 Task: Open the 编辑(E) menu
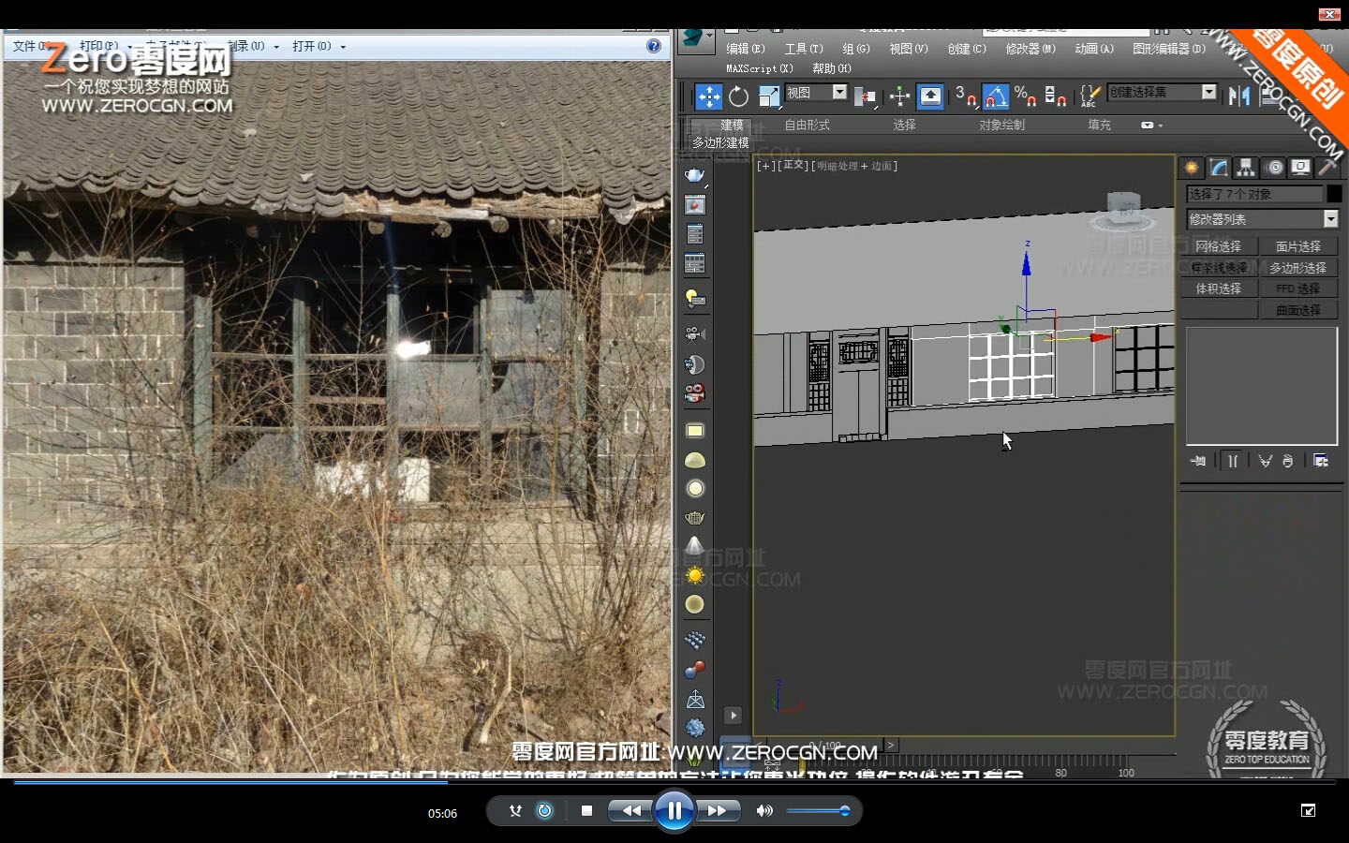(x=746, y=49)
